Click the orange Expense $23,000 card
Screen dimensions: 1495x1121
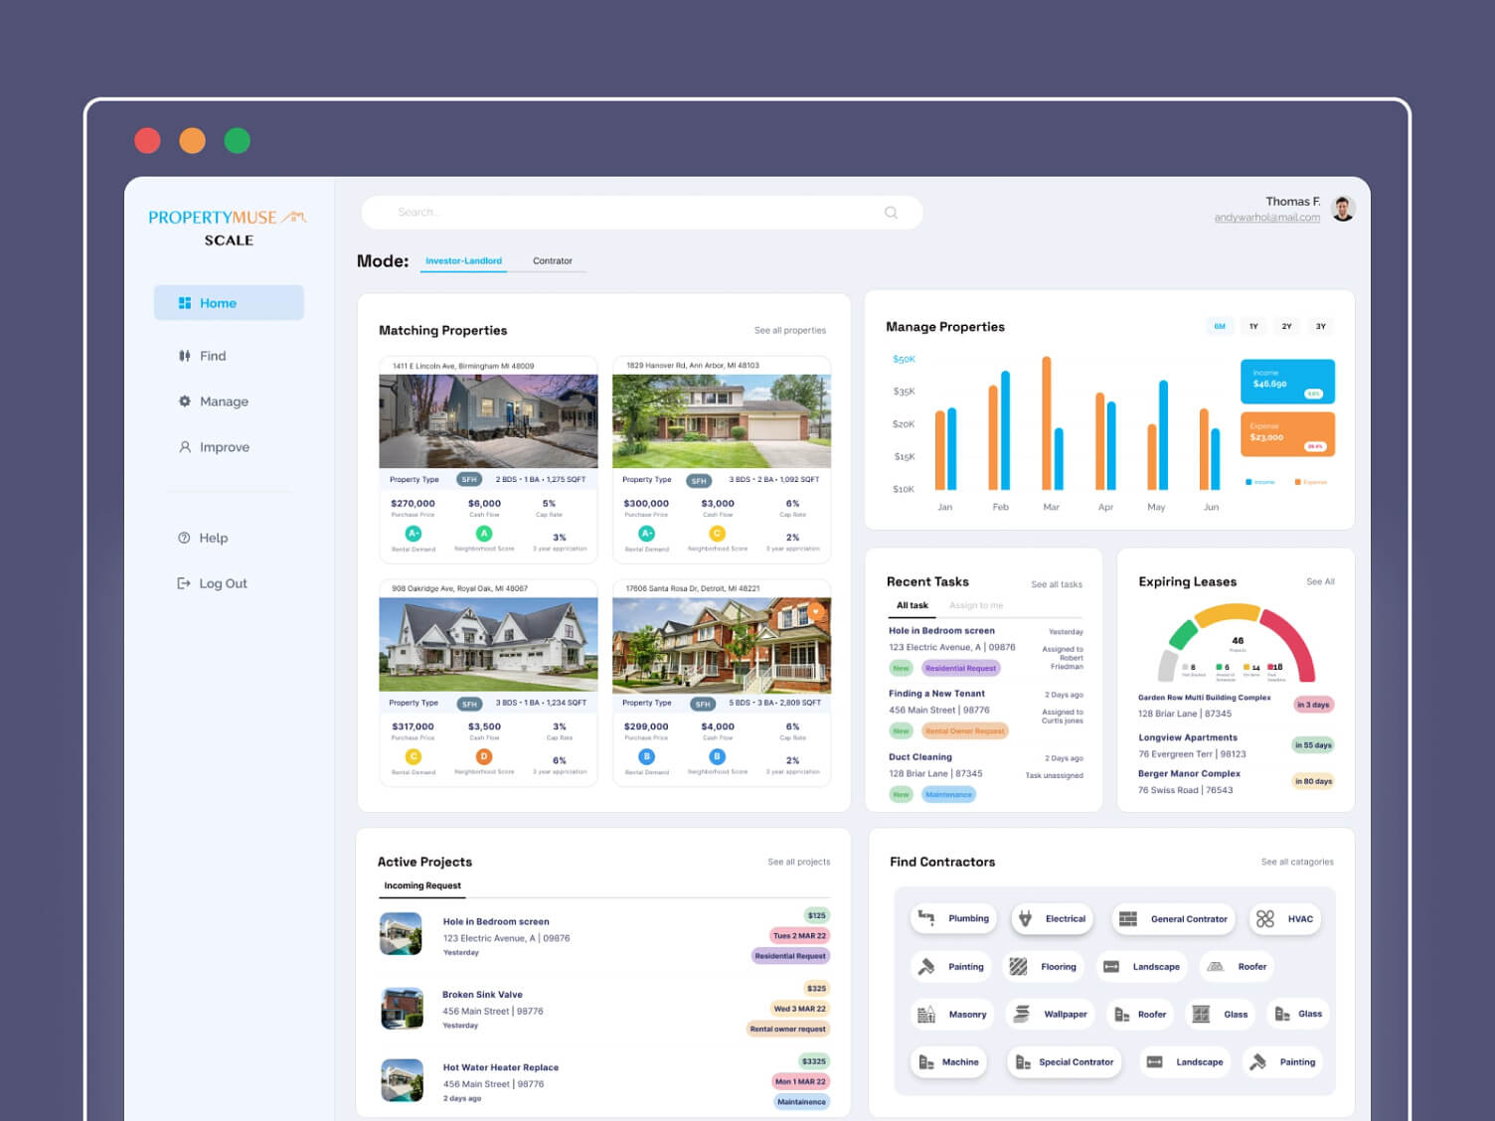point(1287,434)
